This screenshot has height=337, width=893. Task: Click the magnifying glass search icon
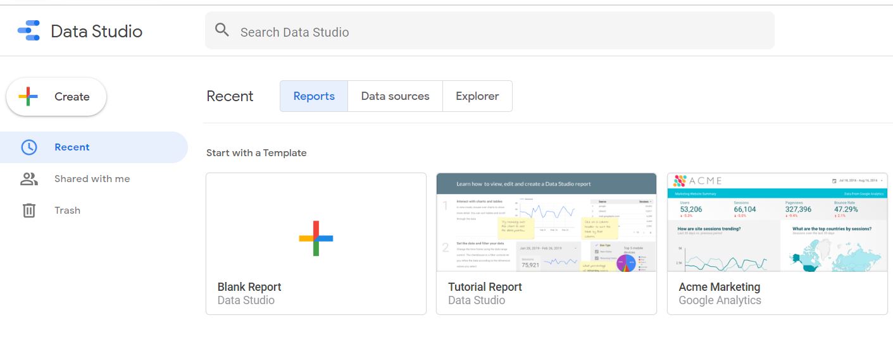click(222, 30)
